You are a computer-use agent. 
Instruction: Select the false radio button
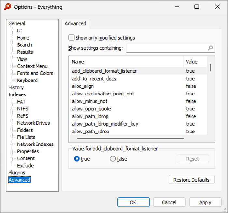(113, 159)
